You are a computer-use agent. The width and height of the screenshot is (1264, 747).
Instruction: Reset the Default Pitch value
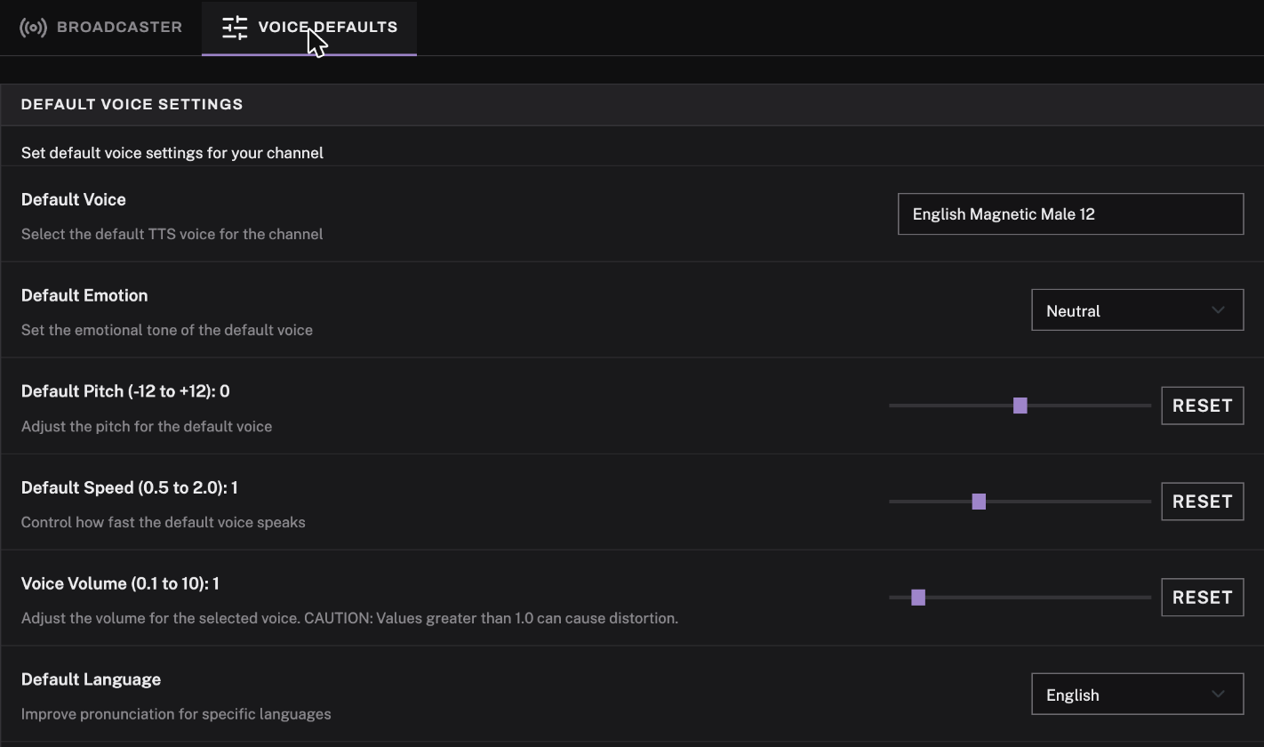click(1202, 406)
